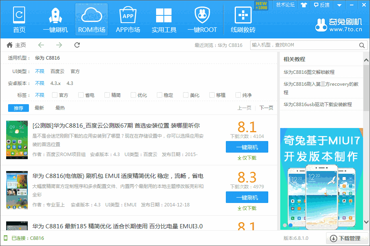Image resolution: width=370 pixels, height=246 pixels.
Task: Enable the 稳定 checkbox filter
Action: (x=159, y=95)
